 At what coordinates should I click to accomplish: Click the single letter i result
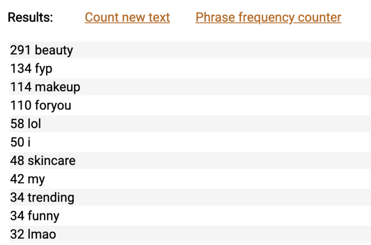point(29,142)
